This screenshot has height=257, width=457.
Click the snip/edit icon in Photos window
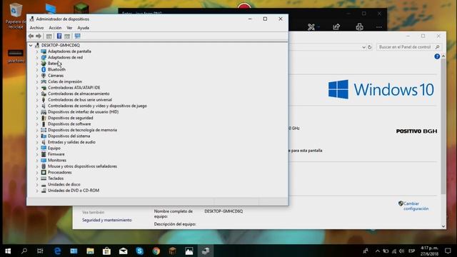[x=311, y=27]
